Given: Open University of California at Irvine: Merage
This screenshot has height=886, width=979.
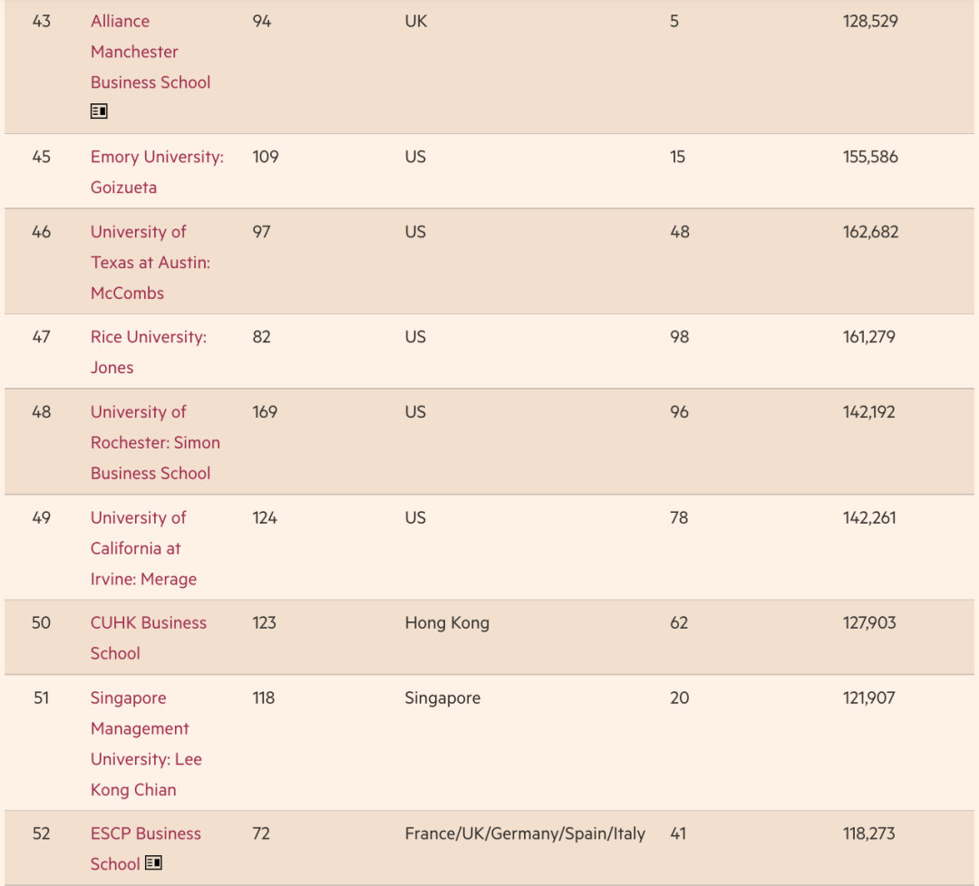Looking at the screenshot, I should (143, 548).
